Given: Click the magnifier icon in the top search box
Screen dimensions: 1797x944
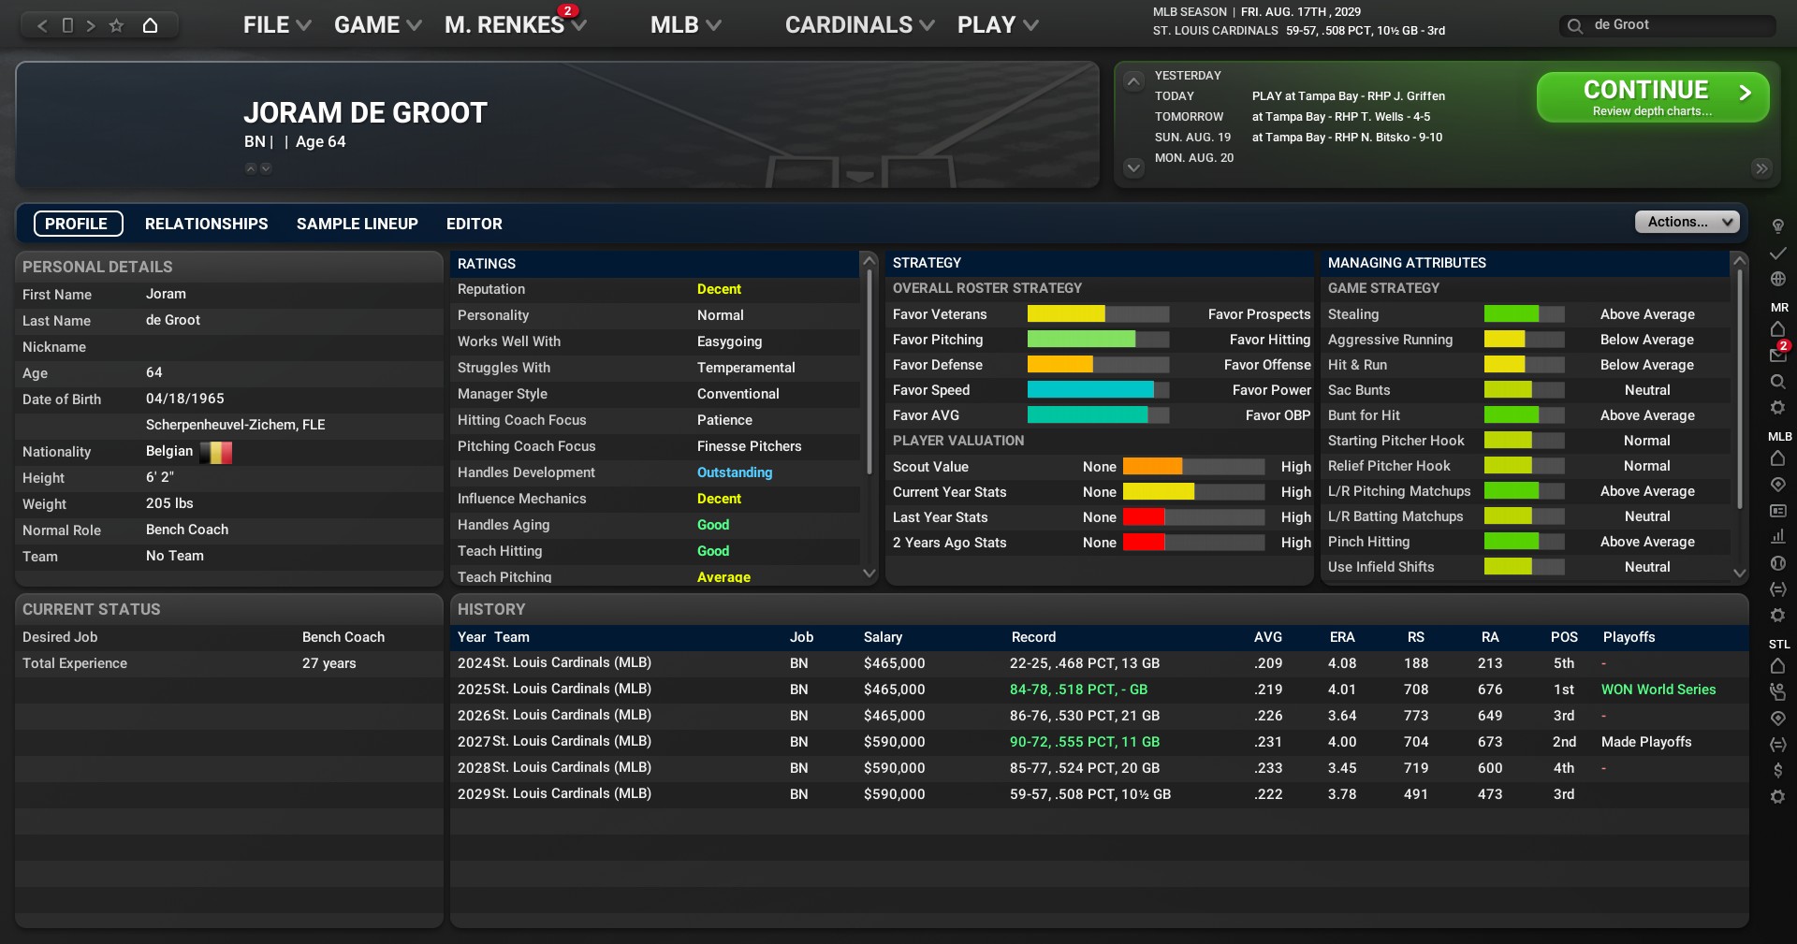Looking at the screenshot, I should click(x=1575, y=25).
